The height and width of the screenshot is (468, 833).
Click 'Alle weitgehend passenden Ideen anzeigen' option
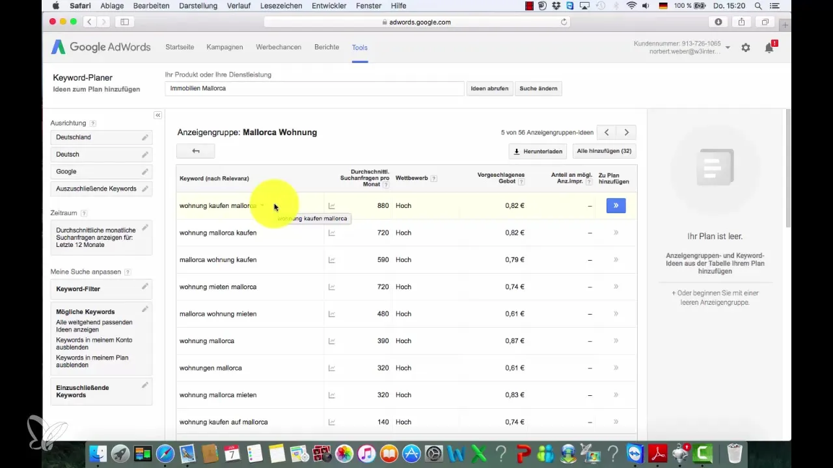94,326
